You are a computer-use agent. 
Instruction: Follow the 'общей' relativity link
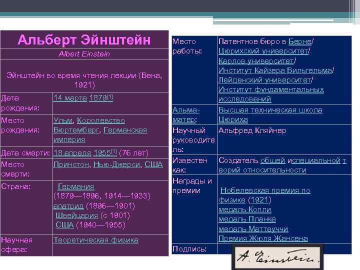tap(273, 160)
